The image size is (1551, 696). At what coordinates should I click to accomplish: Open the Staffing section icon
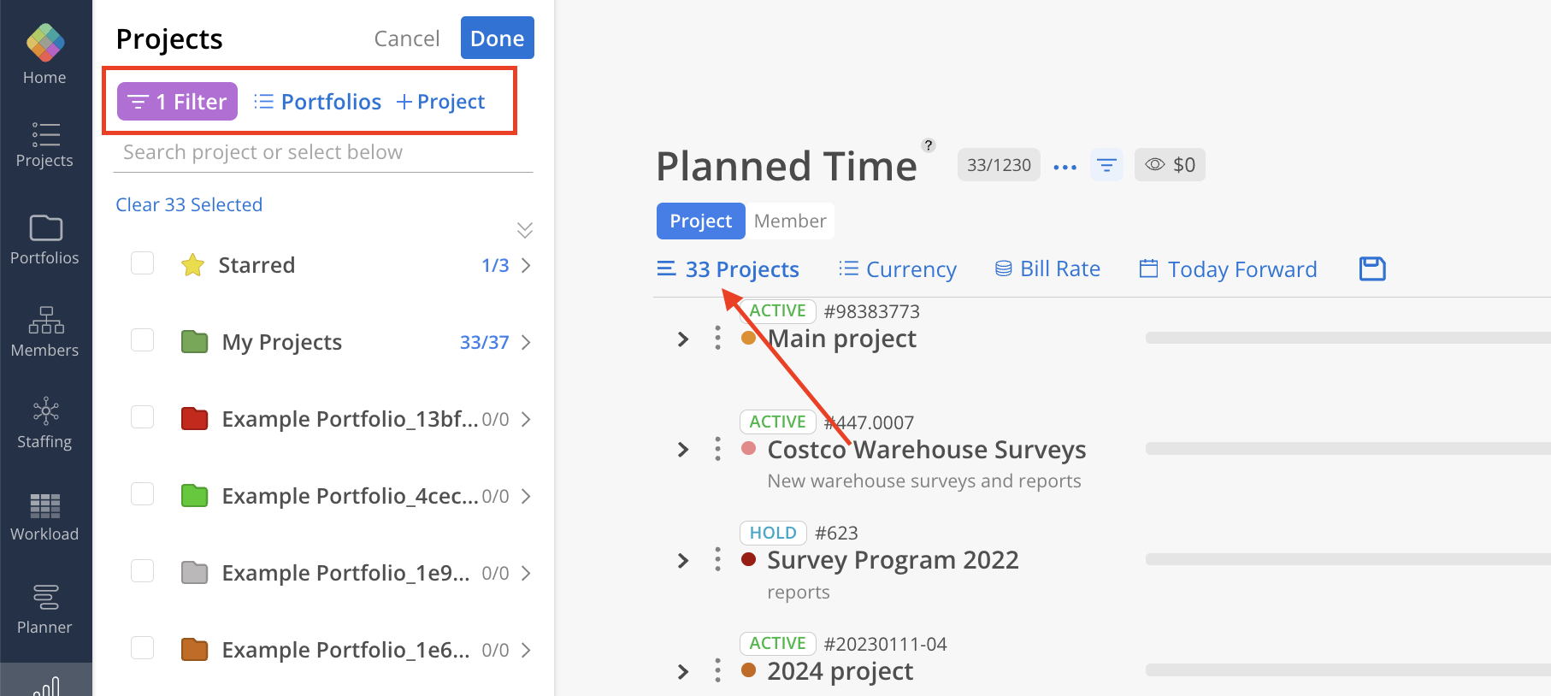[45, 411]
